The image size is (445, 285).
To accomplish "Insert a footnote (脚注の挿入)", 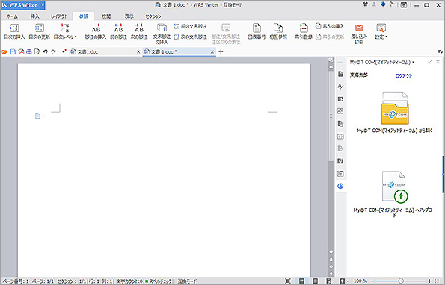I will tap(96, 31).
